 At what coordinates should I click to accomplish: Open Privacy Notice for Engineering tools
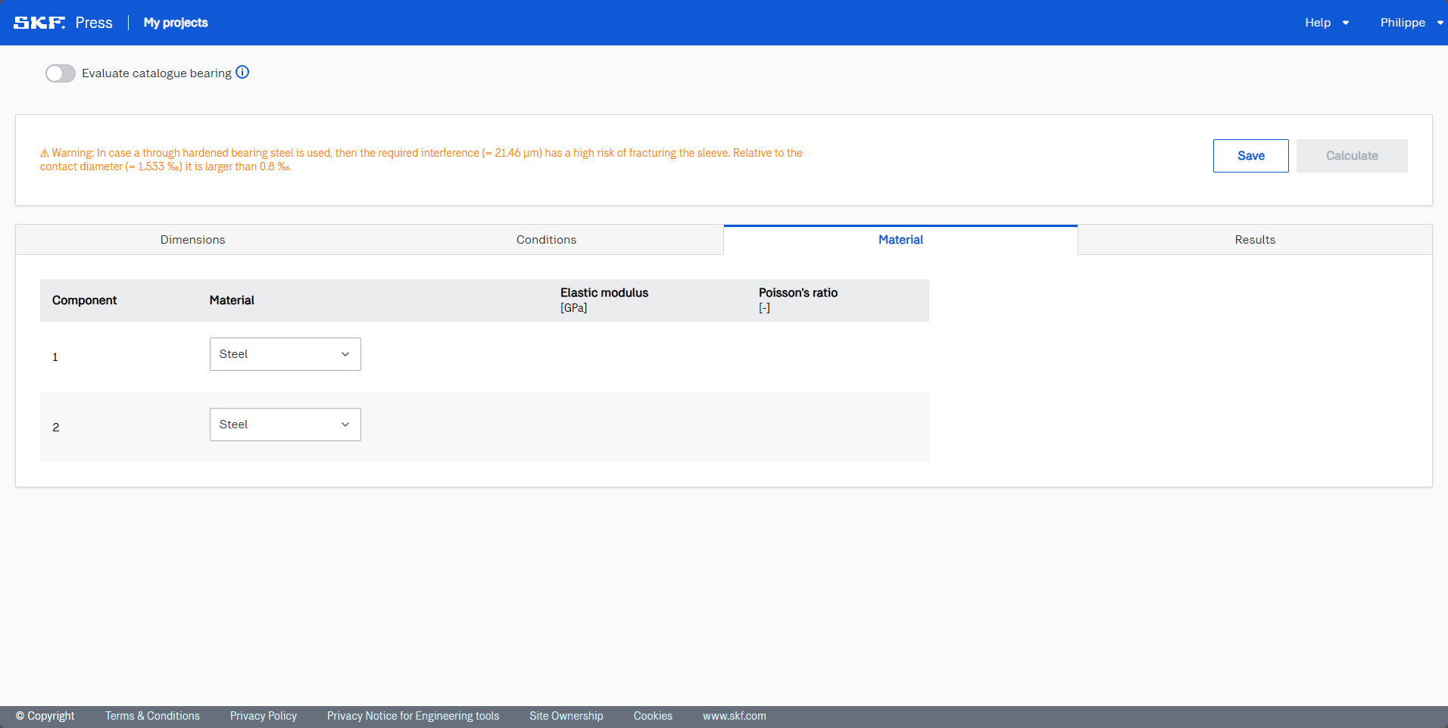413,716
